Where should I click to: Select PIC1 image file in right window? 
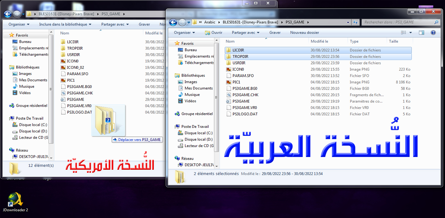pyautogui.click(x=236, y=82)
